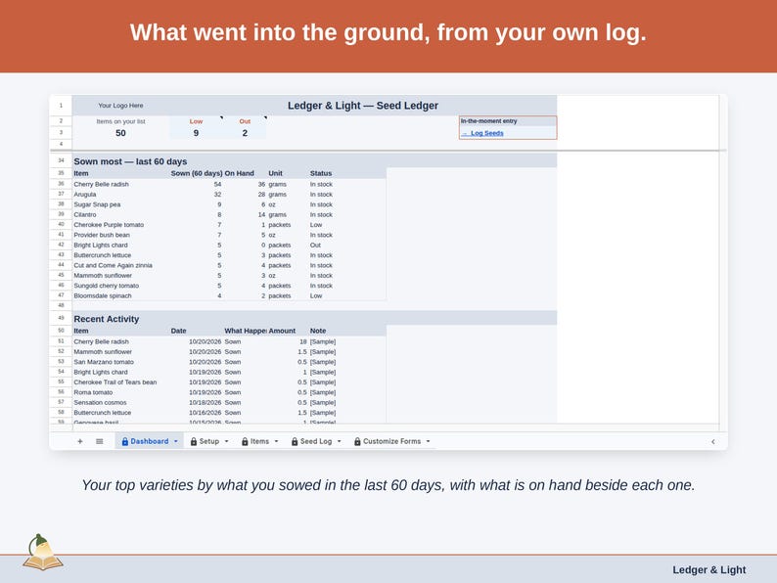
Task: Open the Customize Forms tab dropdown arrow
Action: click(x=429, y=441)
